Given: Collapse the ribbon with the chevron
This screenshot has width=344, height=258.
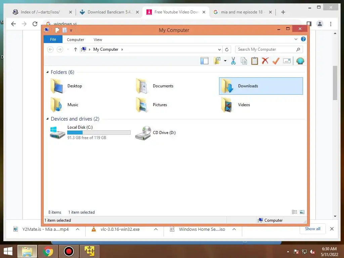Looking at the screenshot, I should 296,39.
